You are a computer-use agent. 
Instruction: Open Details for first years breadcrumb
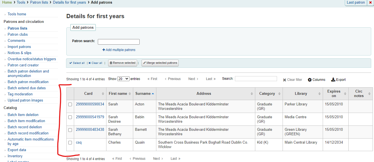tap(69, 3)
